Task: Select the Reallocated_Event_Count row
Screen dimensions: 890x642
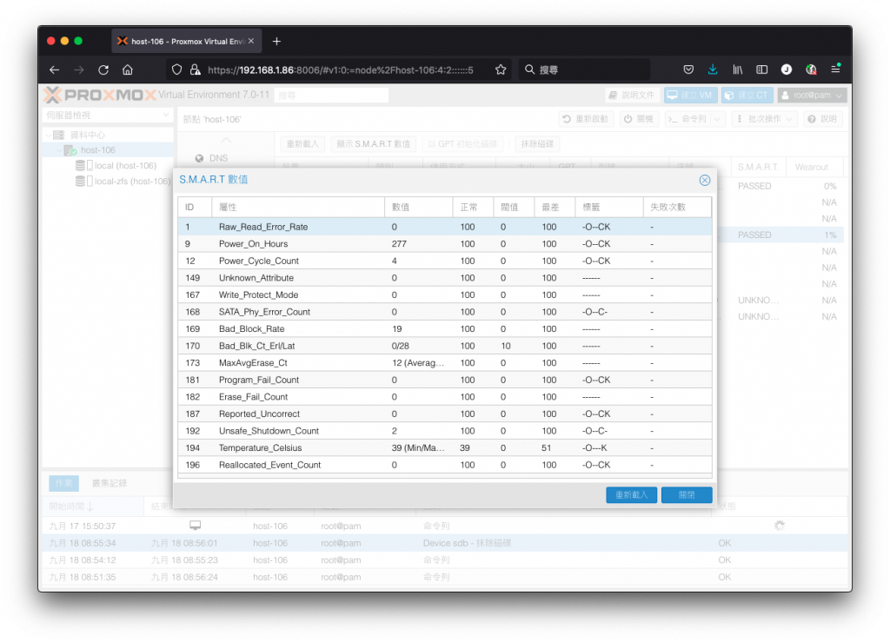Action: tap(445, 465)
